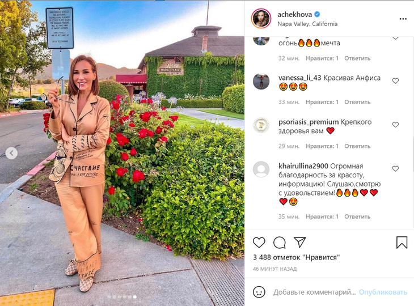Like psoriasis_premium's comment
The image size is (414, 306).
coord(395,125)
